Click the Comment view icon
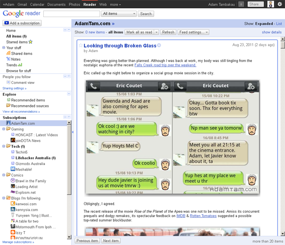The width and height of the screenshot is (285, 245). tap(9, 82)
